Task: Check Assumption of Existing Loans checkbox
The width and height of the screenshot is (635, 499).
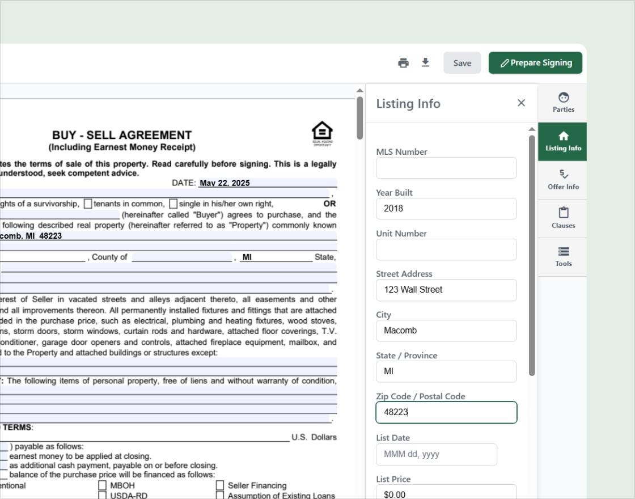Action: pyautogui.click(x=220, y=496)
